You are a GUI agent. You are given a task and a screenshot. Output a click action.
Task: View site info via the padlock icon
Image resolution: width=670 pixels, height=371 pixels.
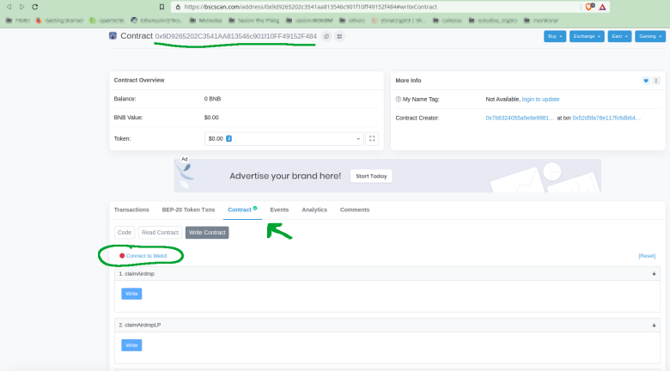(178, 7)
